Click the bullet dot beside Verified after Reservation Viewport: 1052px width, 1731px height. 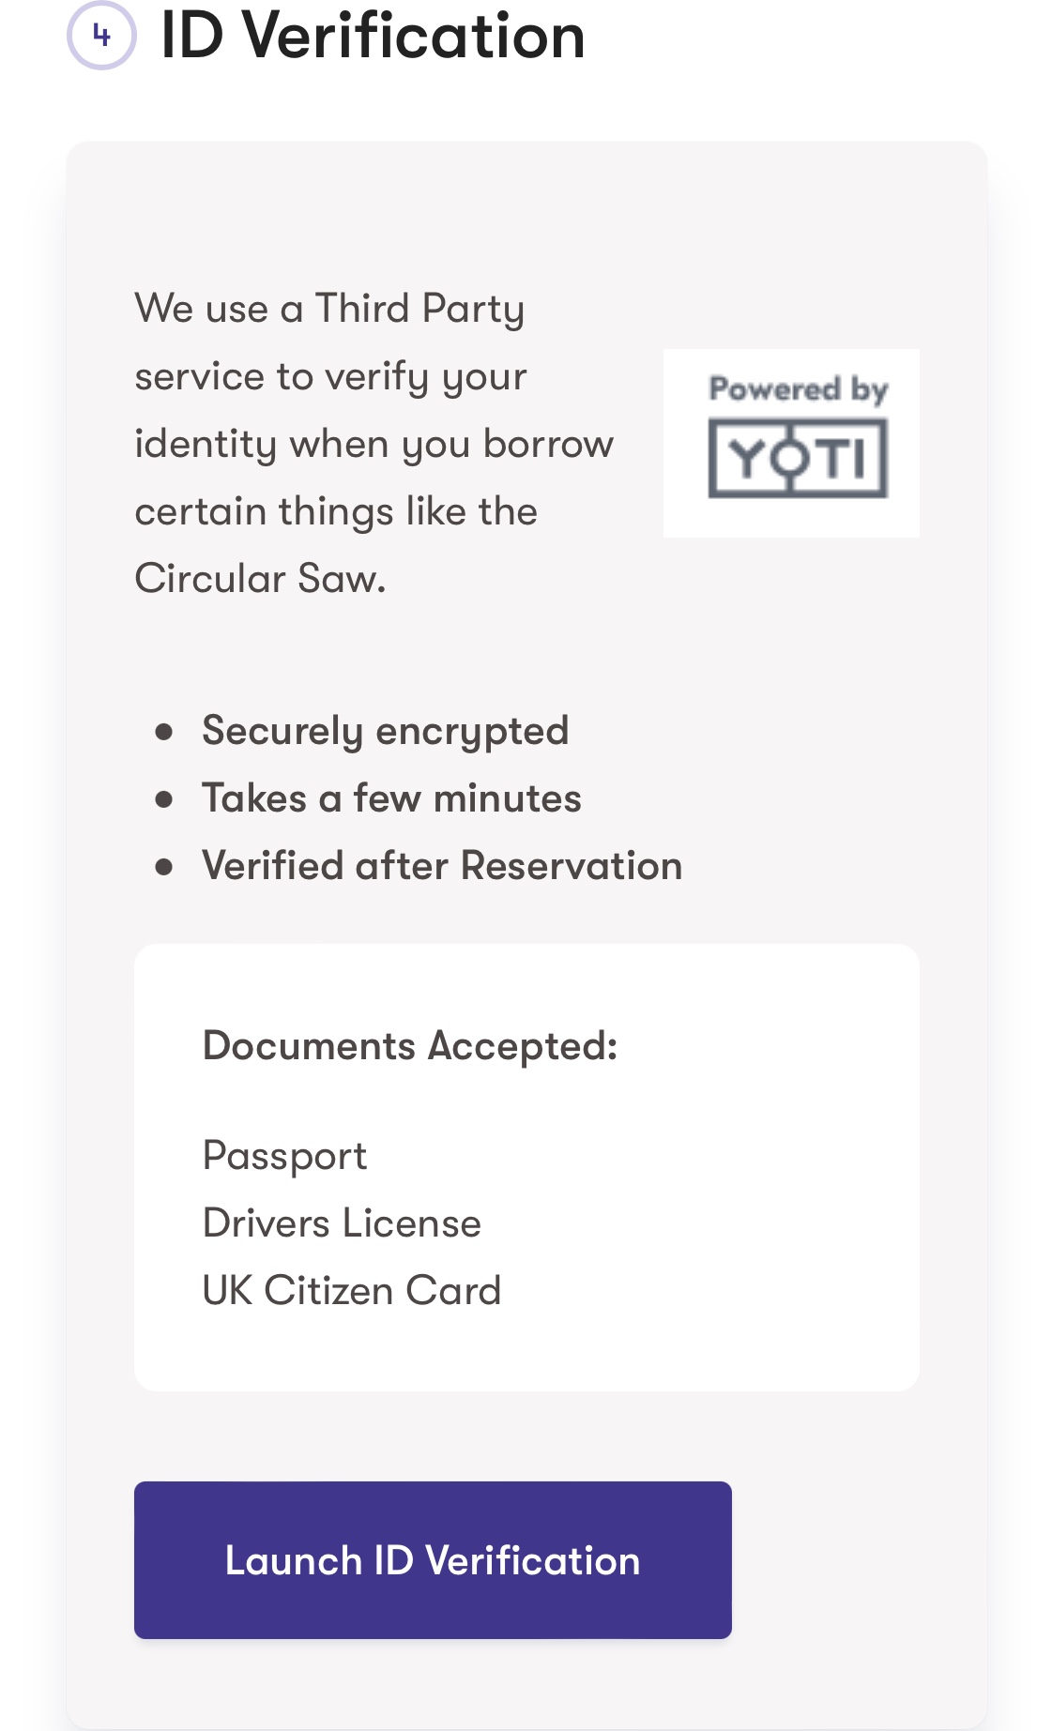[x=164, y=867]
